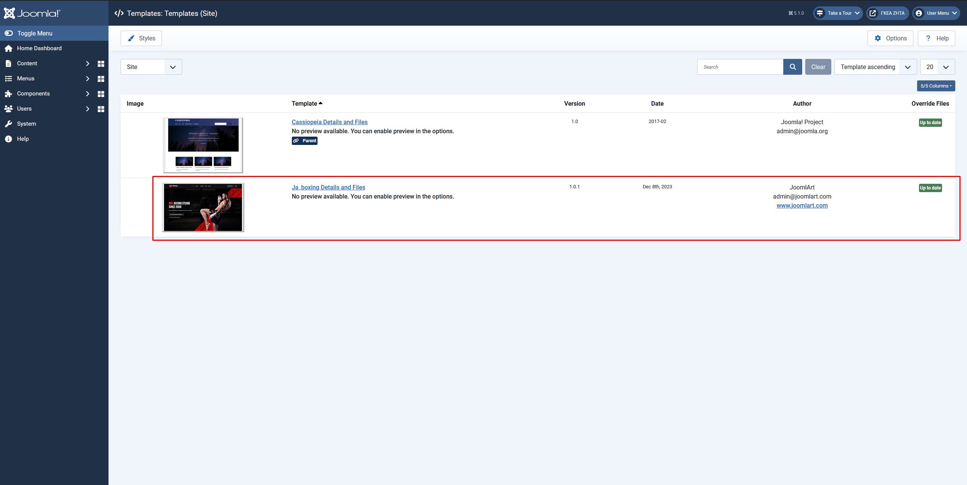Viewport: 967px width, 485px height.
Task: Open the User Menu
Action: click(936, 13)
